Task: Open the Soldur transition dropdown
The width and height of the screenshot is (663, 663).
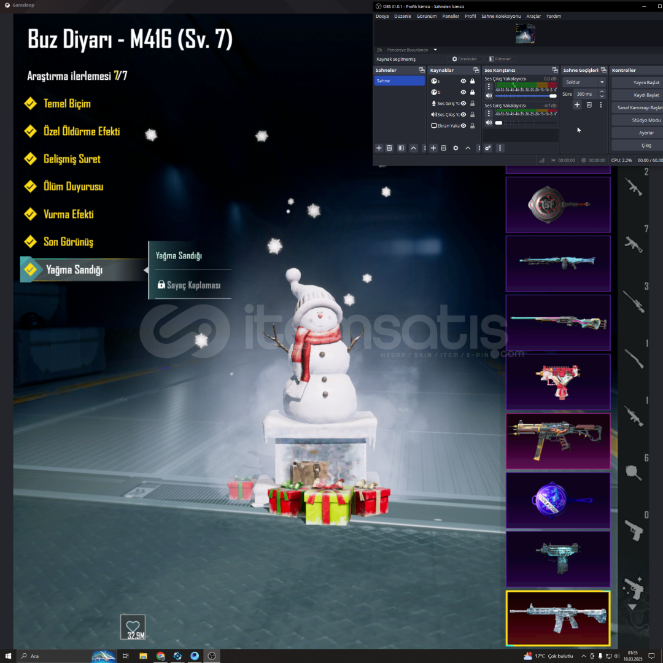Action: [x=584, y=82]
